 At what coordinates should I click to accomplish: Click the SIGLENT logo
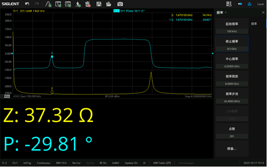(x=10, y=4)
